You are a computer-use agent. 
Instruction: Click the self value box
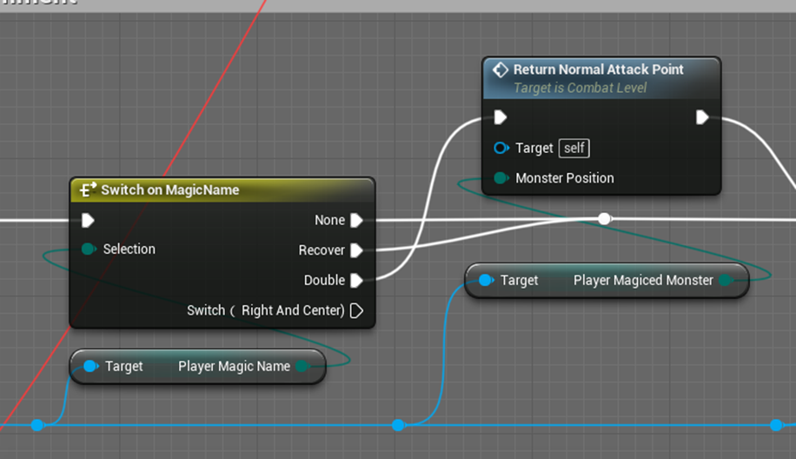[574, 149]
